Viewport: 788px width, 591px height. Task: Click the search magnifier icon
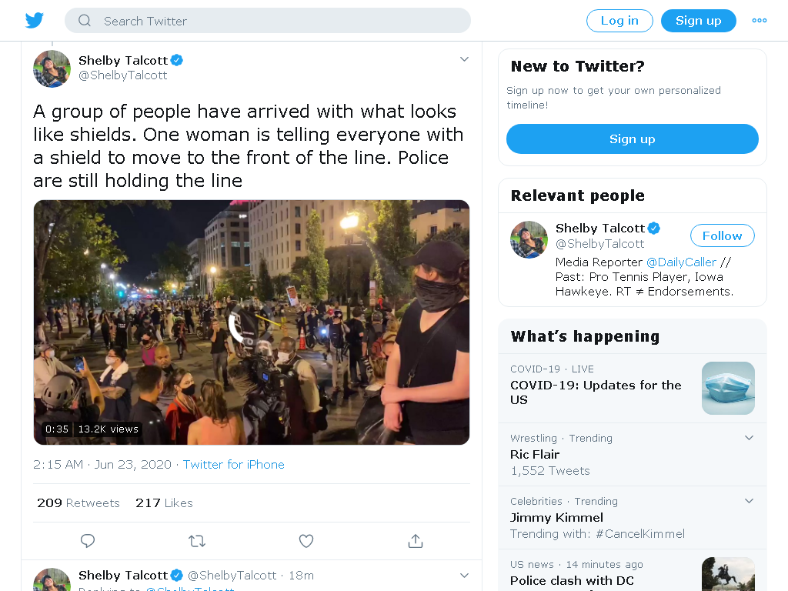(x=85, y=21)
